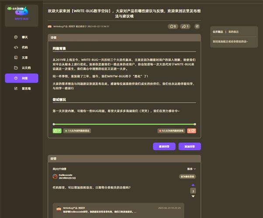Click the left handle of the quality bar
Image resolution: width=263 pixels, height=218 pixels.
[x=54, y=124]
